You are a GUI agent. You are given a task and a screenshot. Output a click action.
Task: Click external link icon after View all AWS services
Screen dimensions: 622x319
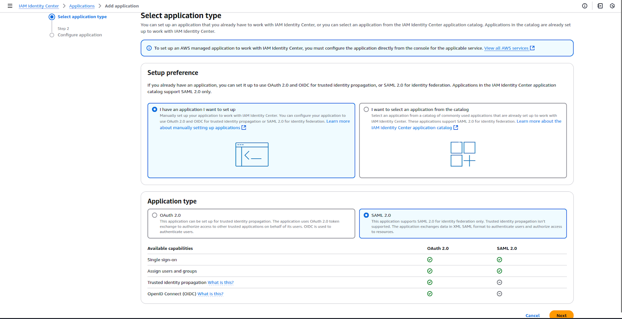point(532,48)
